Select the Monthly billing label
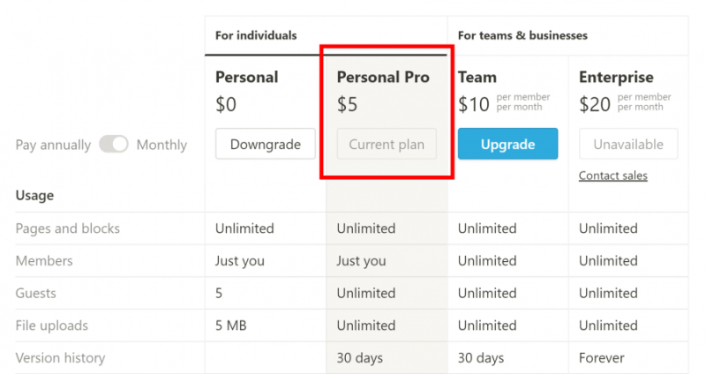706x374 pixels. 161,145
